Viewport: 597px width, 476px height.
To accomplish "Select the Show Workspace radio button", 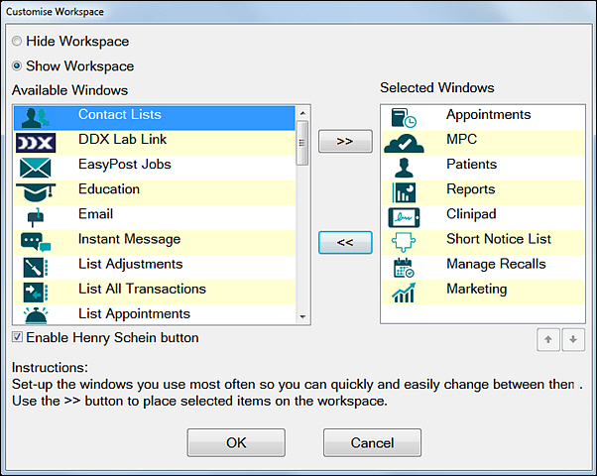I will (17, 65).
